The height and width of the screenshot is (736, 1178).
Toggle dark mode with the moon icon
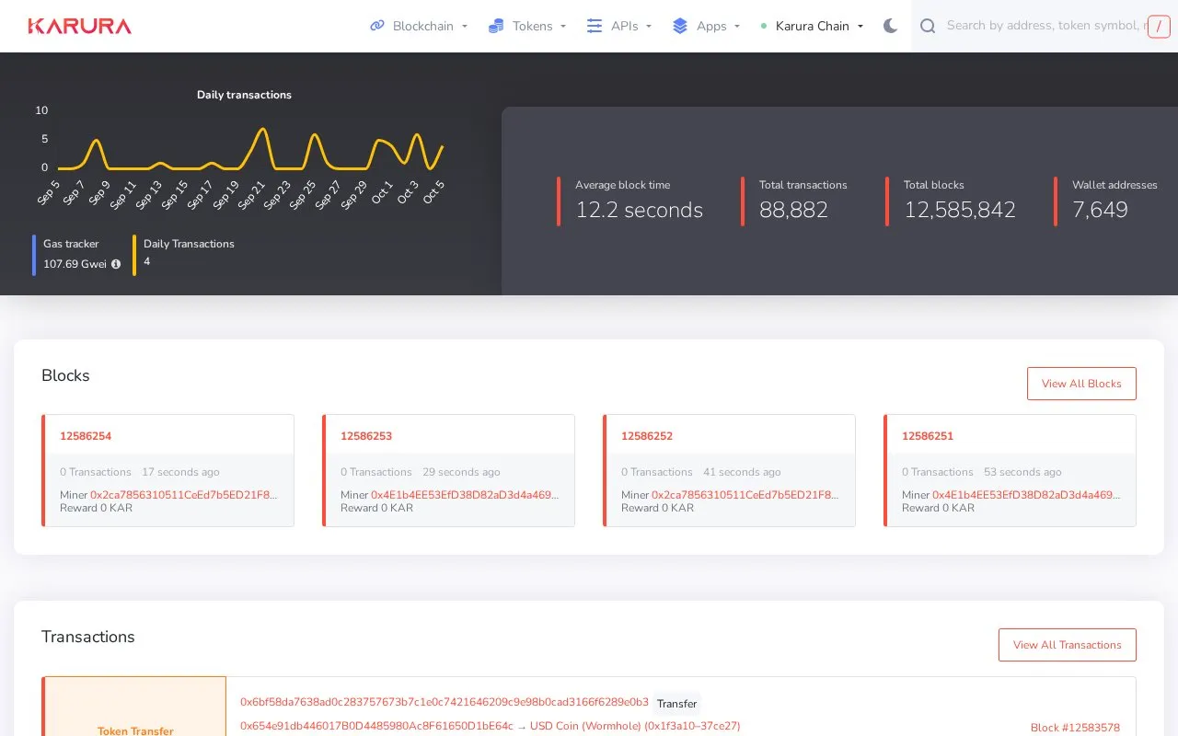pos(890,26)
